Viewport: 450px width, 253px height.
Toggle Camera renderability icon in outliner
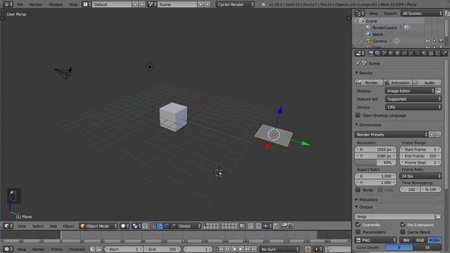click(441, 41)
